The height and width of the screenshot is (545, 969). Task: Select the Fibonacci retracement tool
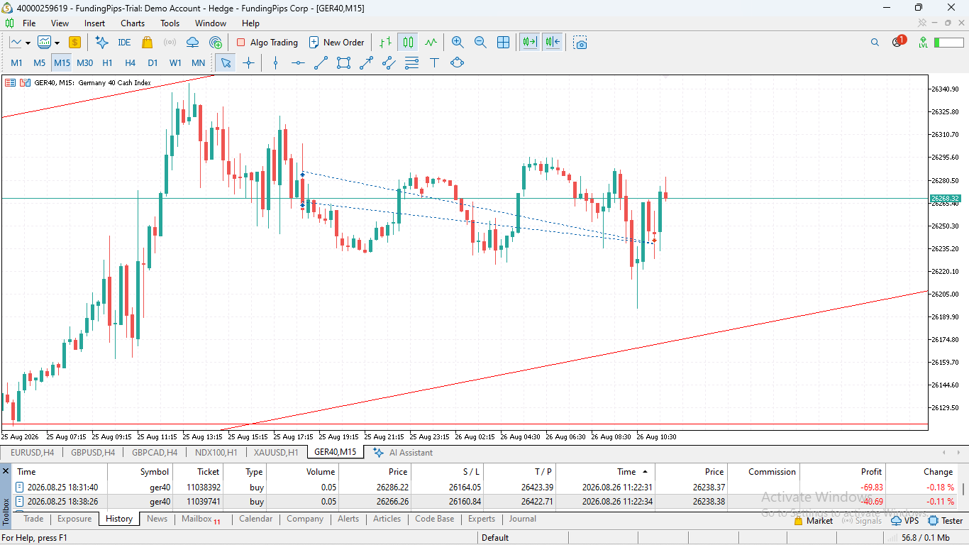click(x=411, y=62)
